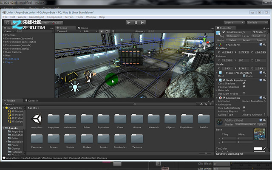Open AdditiveSheet material gear menu
272x170 pixels.
click(264, 120)
